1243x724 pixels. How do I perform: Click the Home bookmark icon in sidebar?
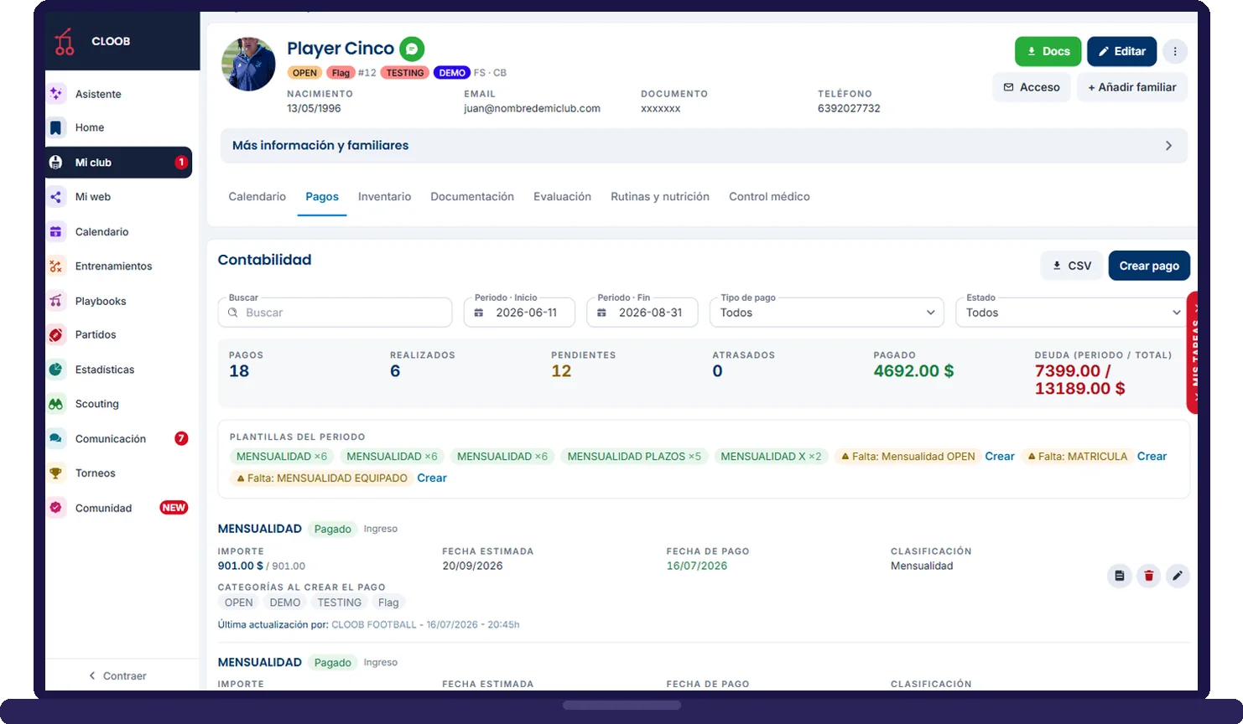[56, 127]
